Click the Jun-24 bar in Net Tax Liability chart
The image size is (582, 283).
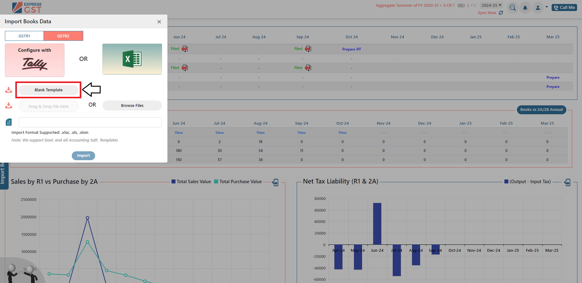(377, 224)
